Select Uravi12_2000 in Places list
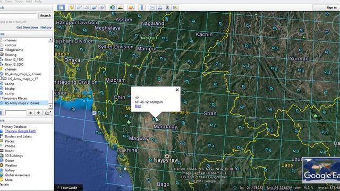340x191 pixels. (14, 65)
